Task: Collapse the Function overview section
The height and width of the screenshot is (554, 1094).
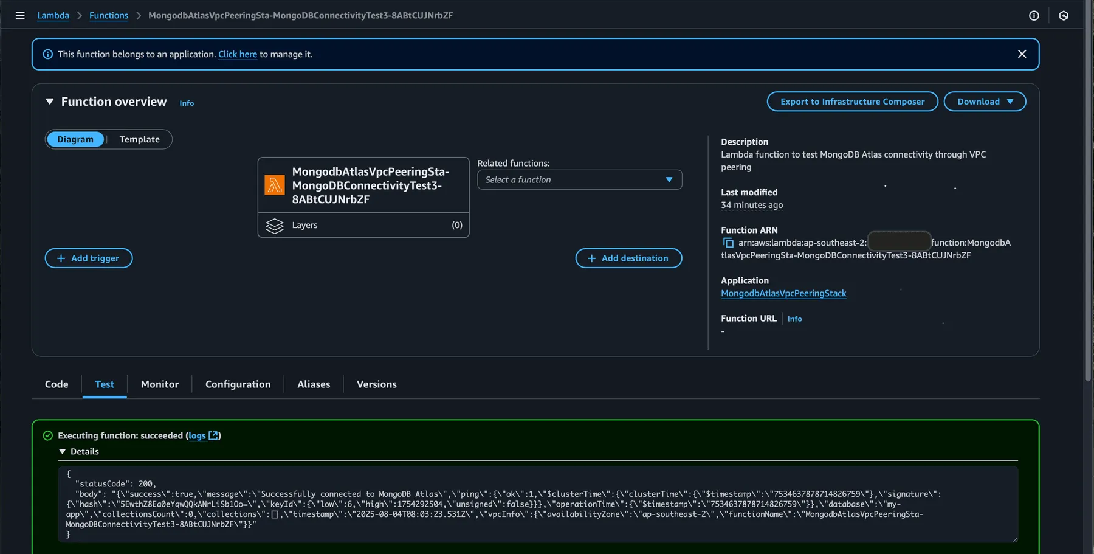Action: pyautogui.click(x=50, y=102)
